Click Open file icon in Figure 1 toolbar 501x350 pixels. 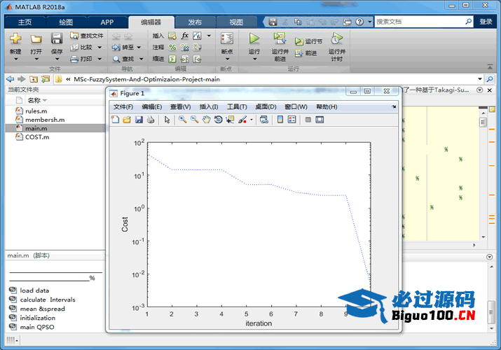pyautogui.click(x=127, y=120)
